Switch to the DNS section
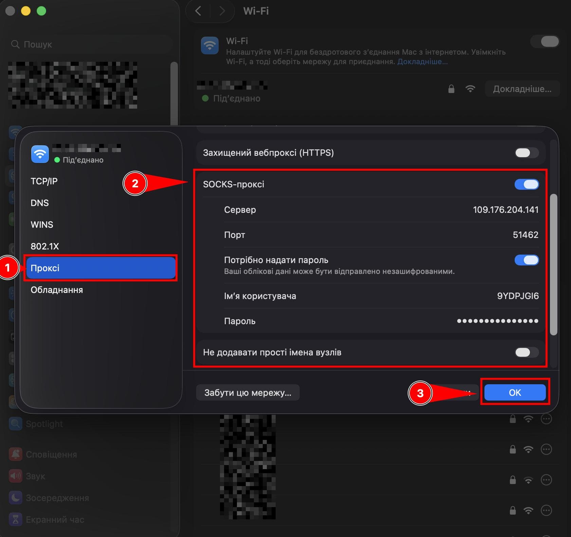This screenshot has width=571, height=537. click(x=40, y=203)
